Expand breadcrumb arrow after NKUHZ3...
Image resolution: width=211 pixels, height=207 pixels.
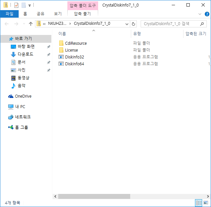click(x=70, y=24)
